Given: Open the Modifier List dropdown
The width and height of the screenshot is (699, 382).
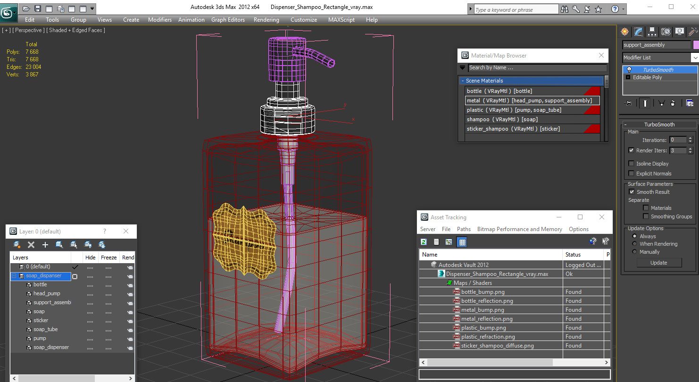Looking at the screenshot, I should tap(695, 58).
